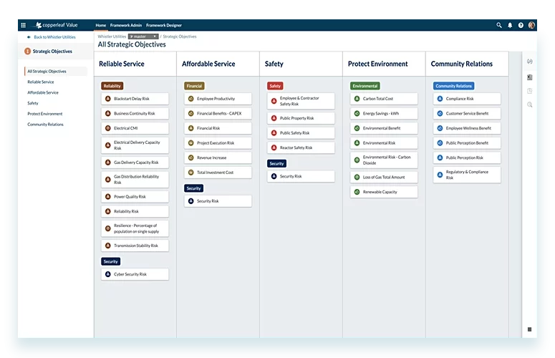
Task: Click the red Safety category tag
Action: (275, 86)
